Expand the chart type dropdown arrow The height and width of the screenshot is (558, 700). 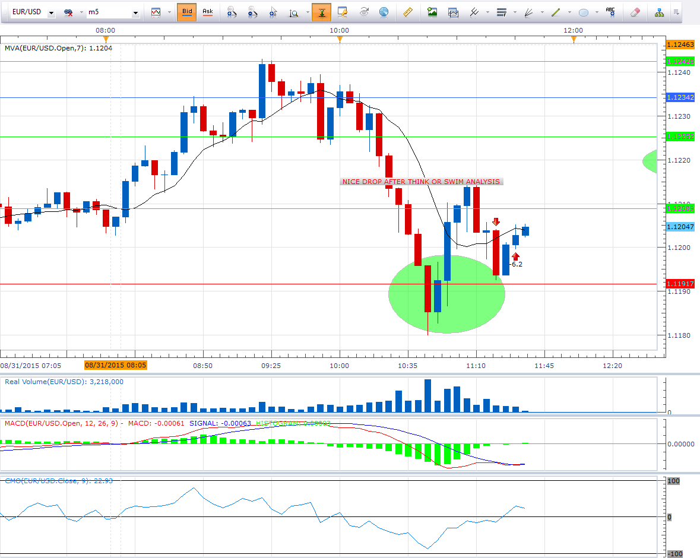(x=169, y=12)
